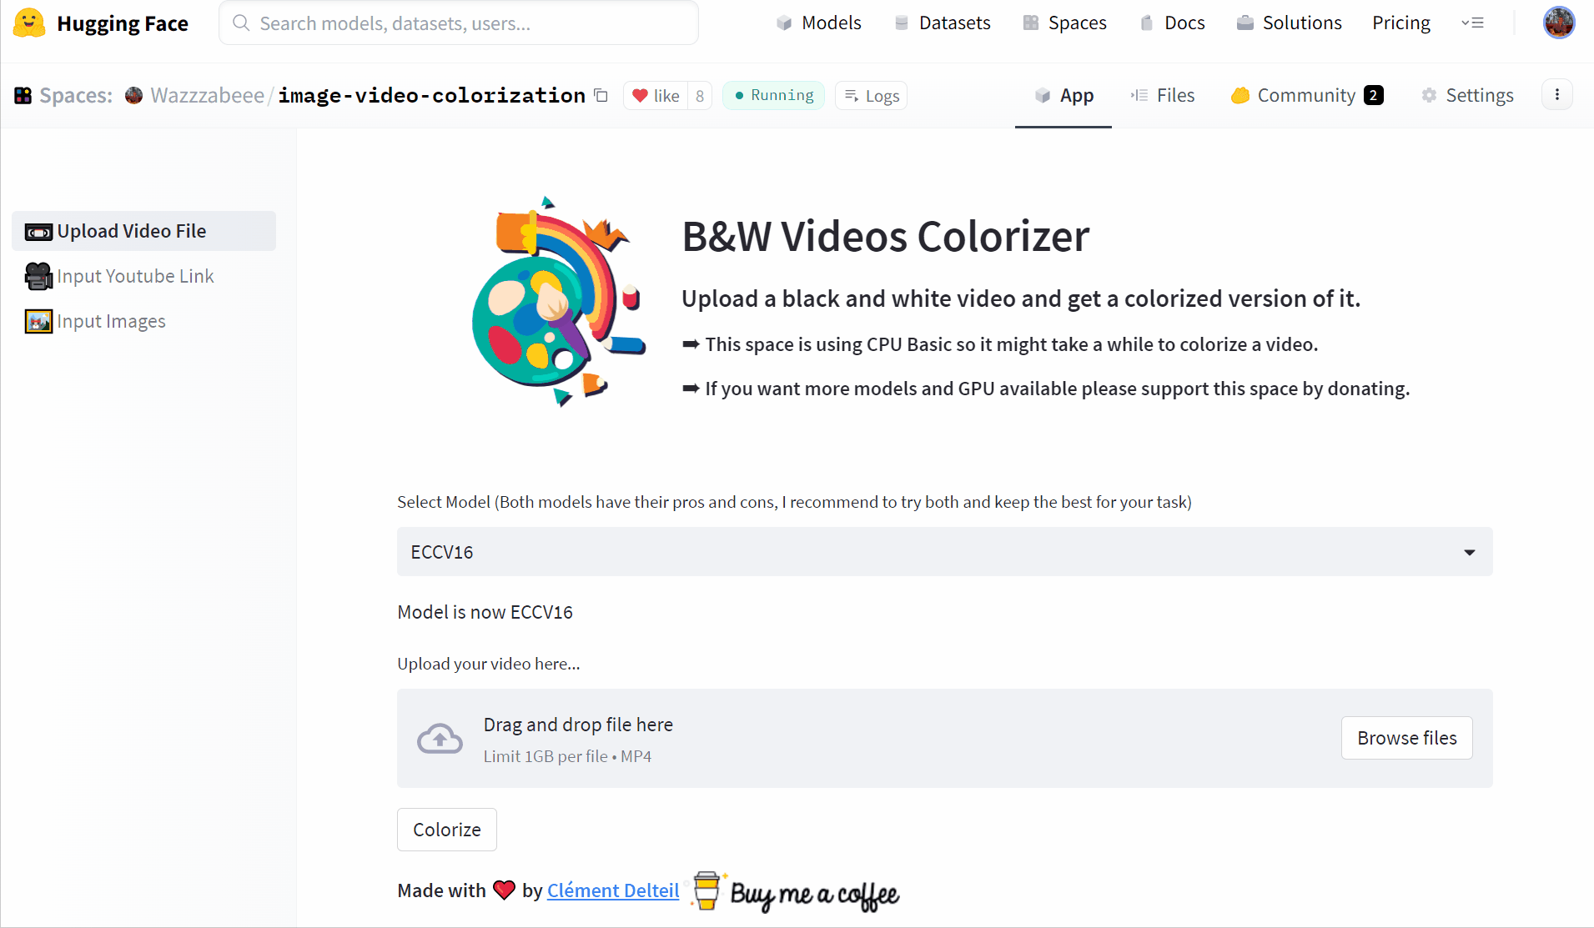Viewport: 1594px width, 928px height.
Task: Click the App cube icon
Action: [1043, 96]
